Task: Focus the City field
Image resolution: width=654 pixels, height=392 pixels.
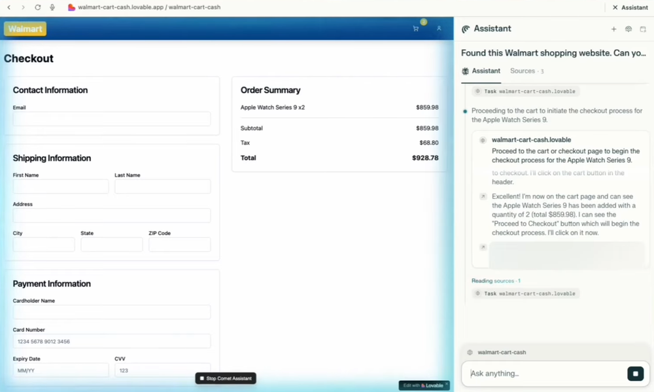Action: pyautogui.click(x=44, y=245)
